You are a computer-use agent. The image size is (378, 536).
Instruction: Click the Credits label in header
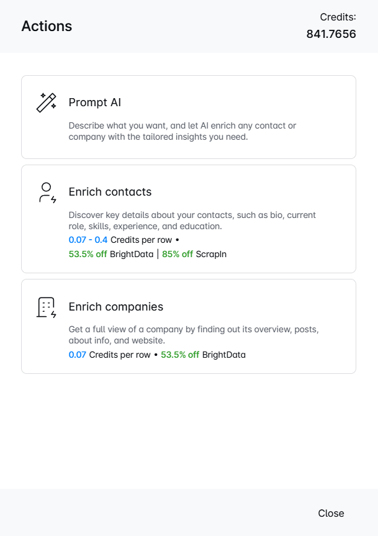(338, 17)
